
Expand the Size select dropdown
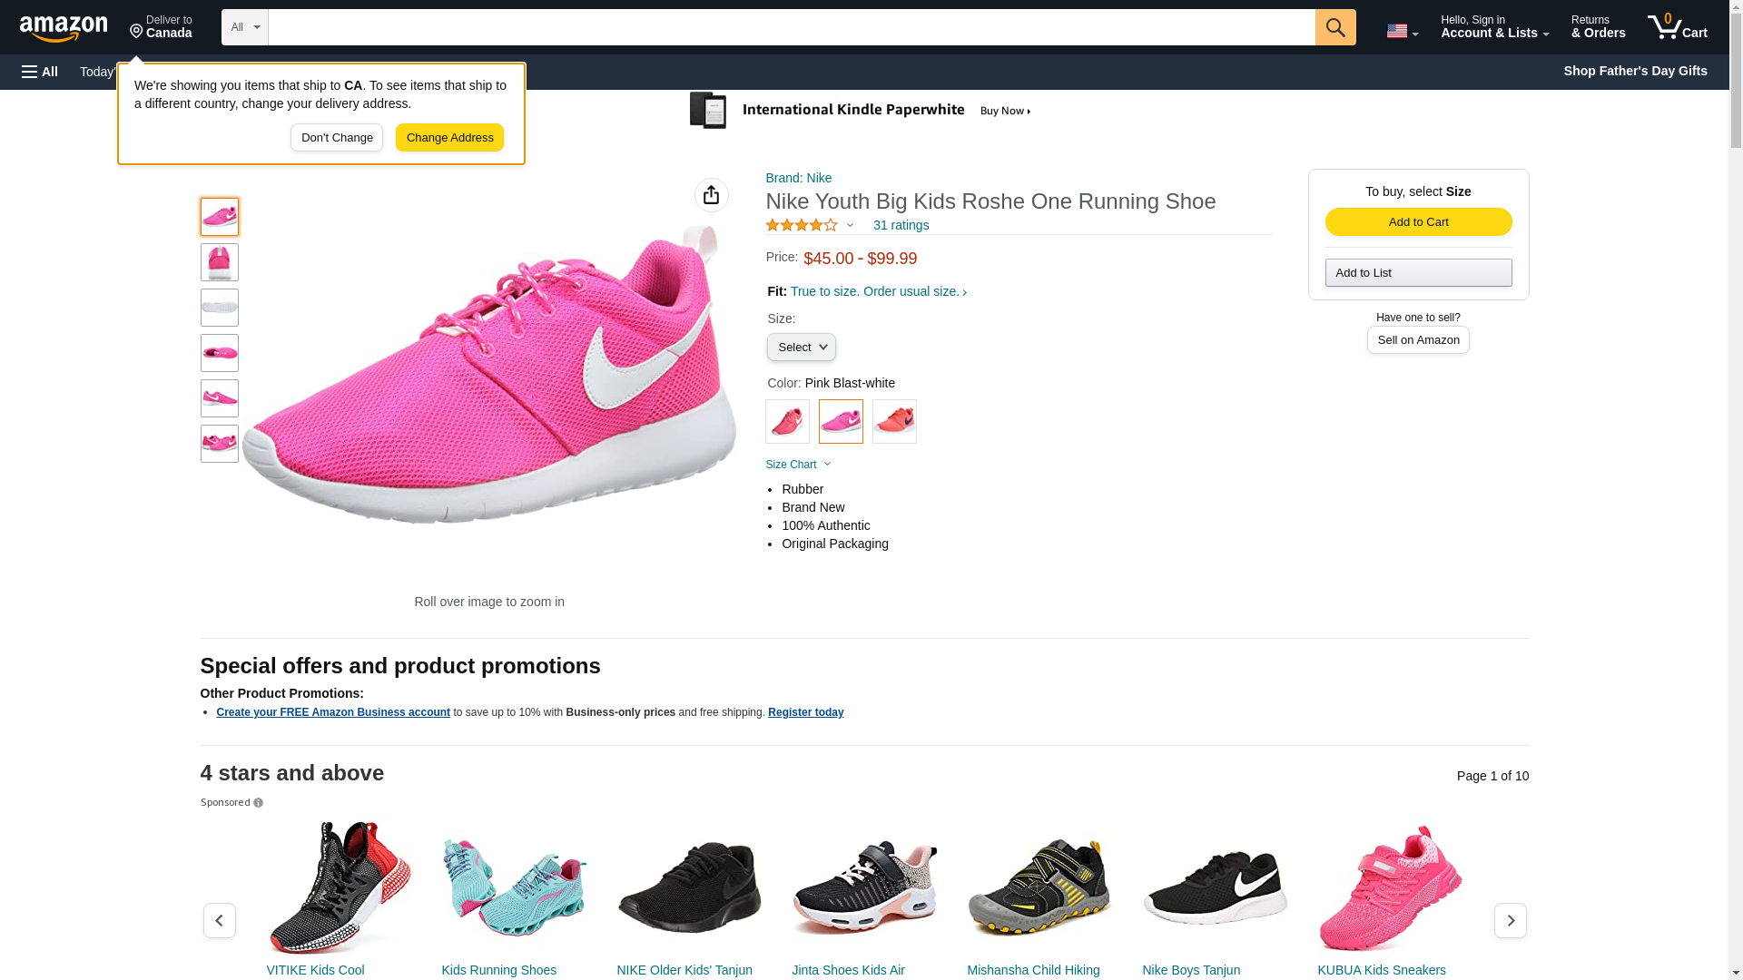pyautogui.click(x=801, y=348)
